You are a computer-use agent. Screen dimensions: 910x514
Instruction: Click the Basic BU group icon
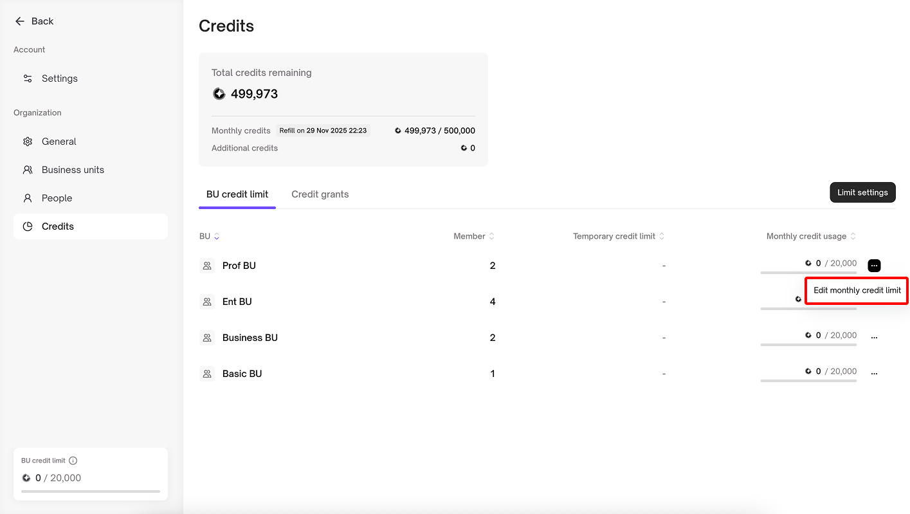click(207, 374)
